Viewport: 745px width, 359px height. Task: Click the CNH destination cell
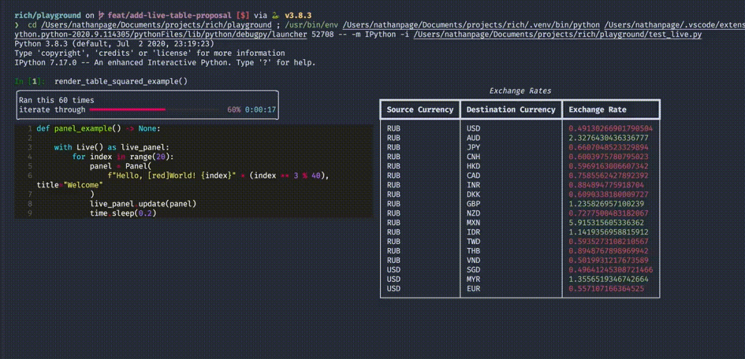click(x=473, y=156)
